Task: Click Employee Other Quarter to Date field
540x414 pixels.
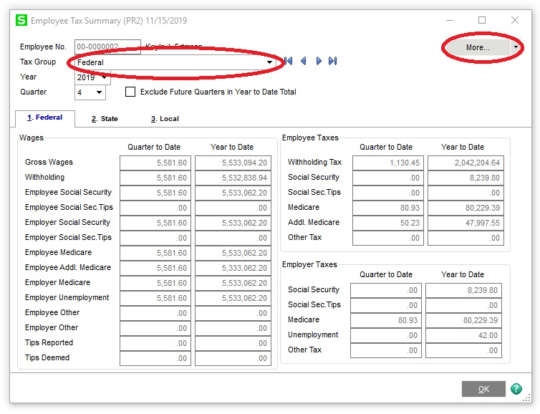Action: [x=155, y=313]
